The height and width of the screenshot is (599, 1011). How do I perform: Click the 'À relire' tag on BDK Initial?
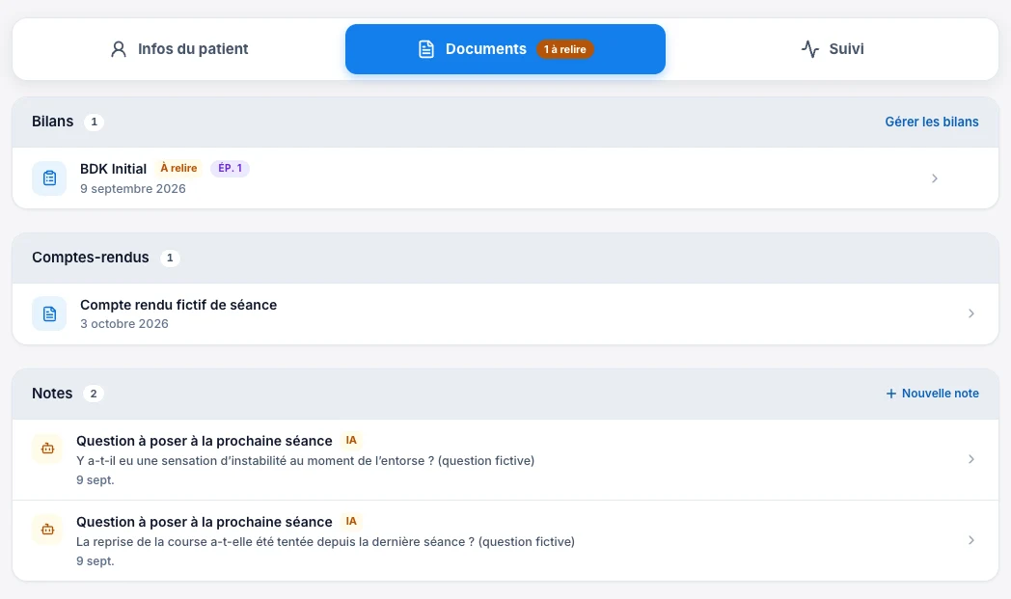point(178,168)
